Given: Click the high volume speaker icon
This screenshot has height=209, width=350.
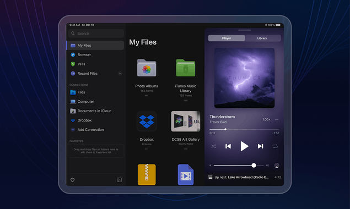Looking at the screenshot, I should (268, 166).
